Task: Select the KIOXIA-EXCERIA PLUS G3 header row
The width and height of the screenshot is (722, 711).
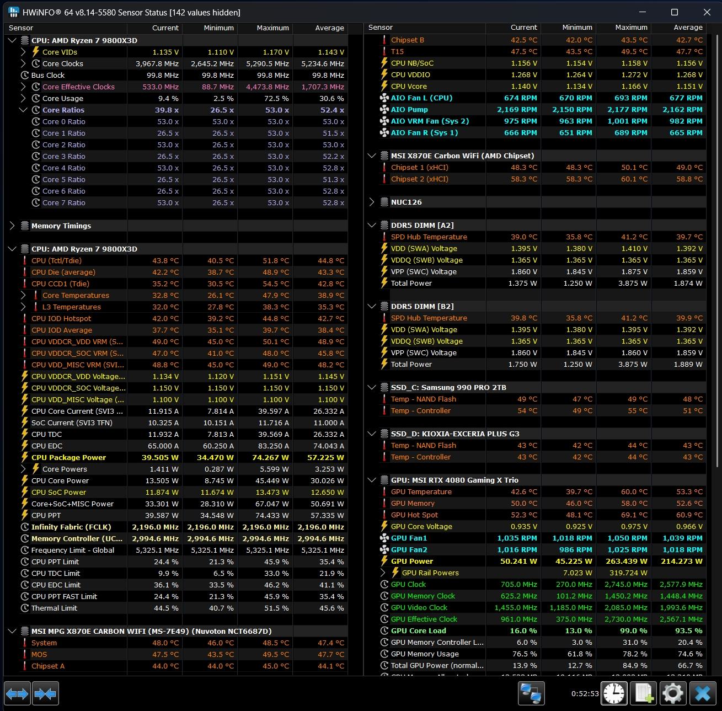Action: 535,434
